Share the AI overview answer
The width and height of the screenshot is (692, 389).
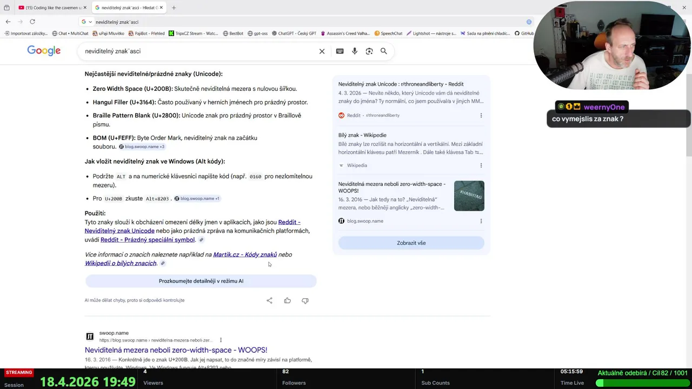269,300
